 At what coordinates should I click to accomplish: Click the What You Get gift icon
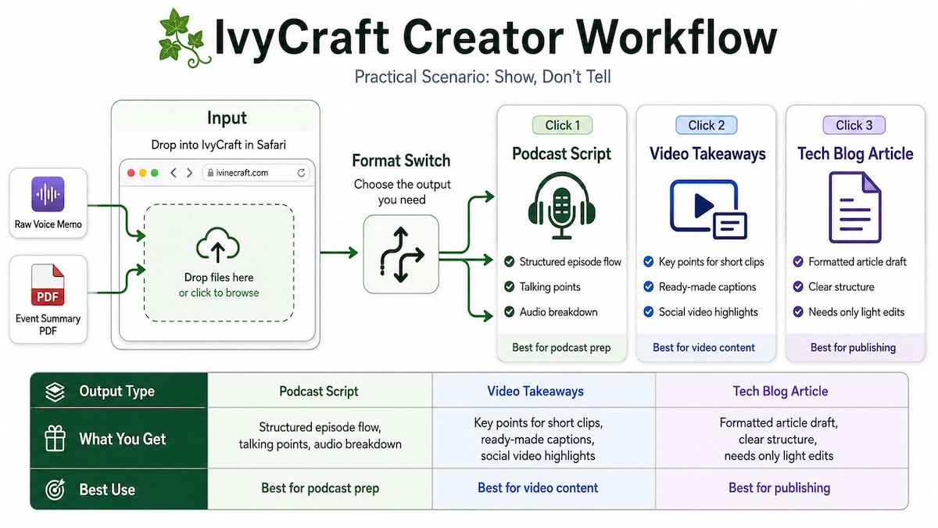tap(54, 440)
